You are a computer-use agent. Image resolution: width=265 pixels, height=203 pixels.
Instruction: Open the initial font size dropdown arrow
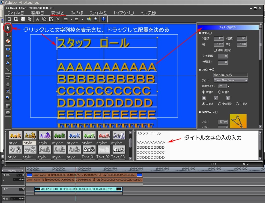click(x=229, y=86)
